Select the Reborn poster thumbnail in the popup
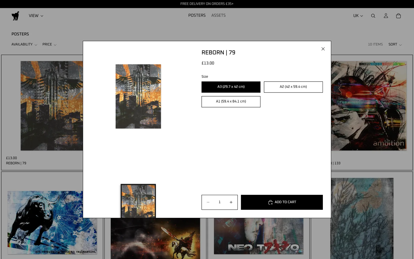 tap(138, 201)
